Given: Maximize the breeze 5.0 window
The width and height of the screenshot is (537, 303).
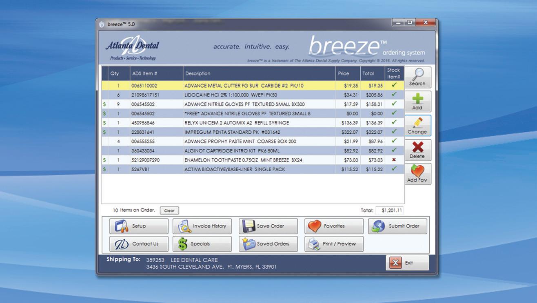Looking at the screenshot, I should [410, 23].
